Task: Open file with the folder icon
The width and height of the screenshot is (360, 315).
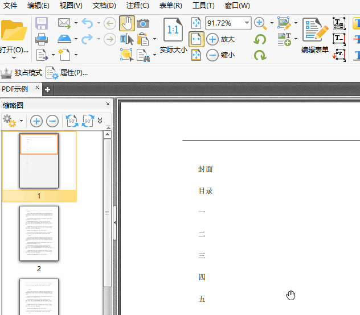Action: click(14, 30)
